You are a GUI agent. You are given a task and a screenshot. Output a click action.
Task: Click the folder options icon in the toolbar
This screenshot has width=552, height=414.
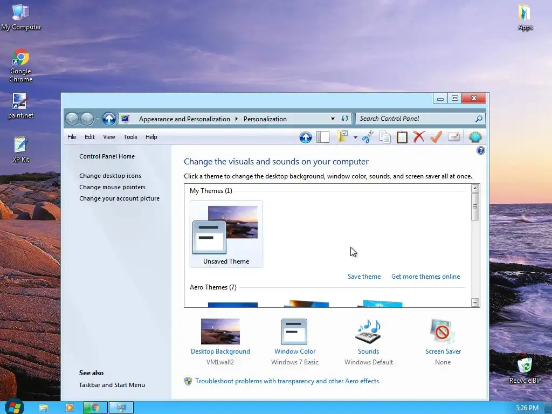[342, 136]
